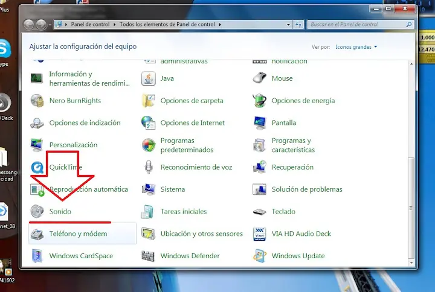Click the search magnifier icon
Image resolution: width=435 pixels, height=292 pixels.
tap(409, 24)
